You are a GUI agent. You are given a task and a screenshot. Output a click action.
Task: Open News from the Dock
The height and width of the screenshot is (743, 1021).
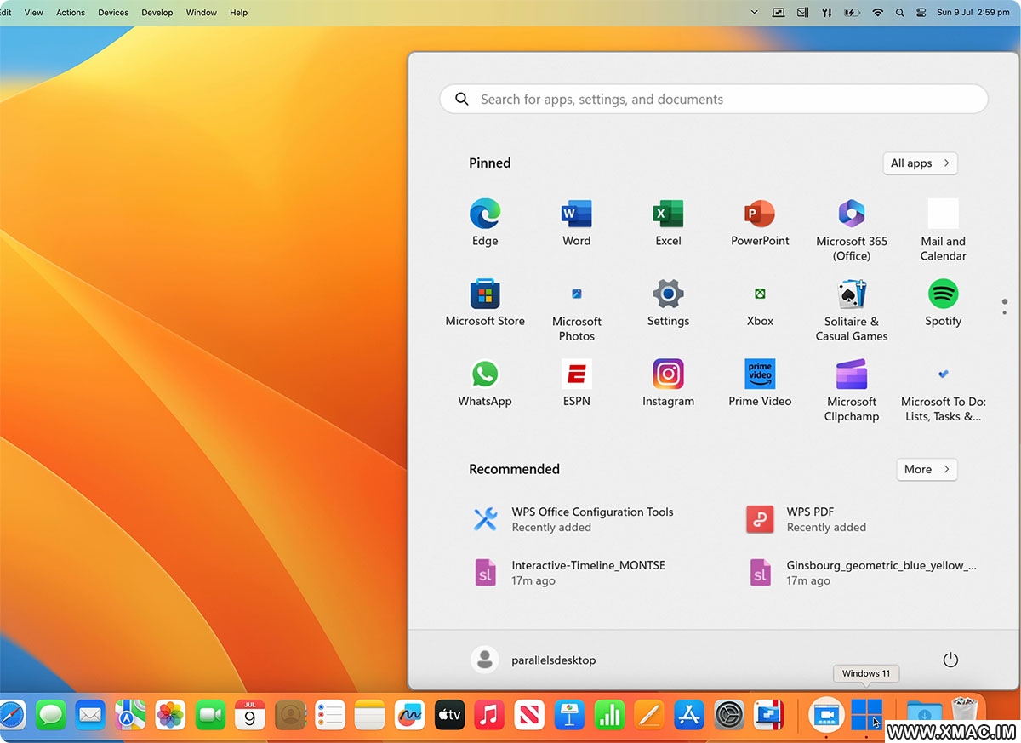click(529, 715)
